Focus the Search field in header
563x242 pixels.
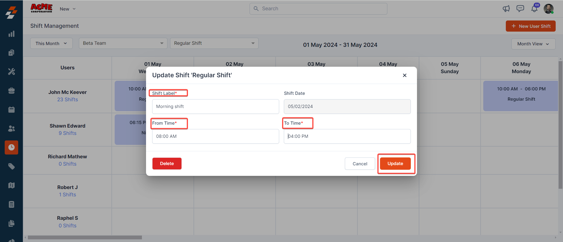(318, 9)
